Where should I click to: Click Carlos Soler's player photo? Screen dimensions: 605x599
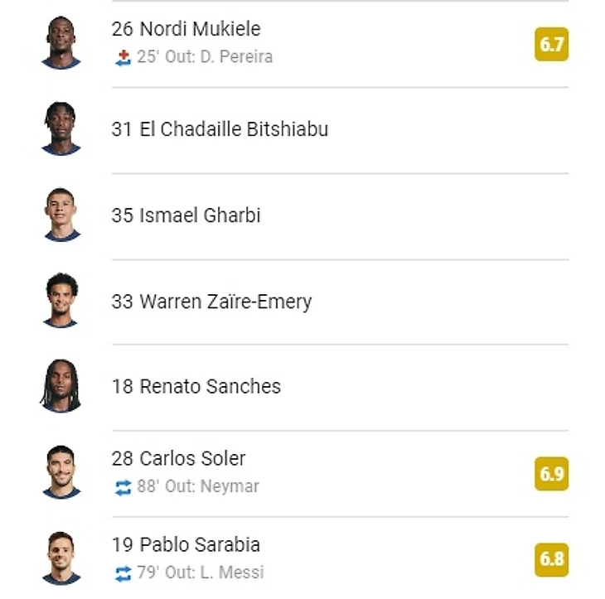61,472
